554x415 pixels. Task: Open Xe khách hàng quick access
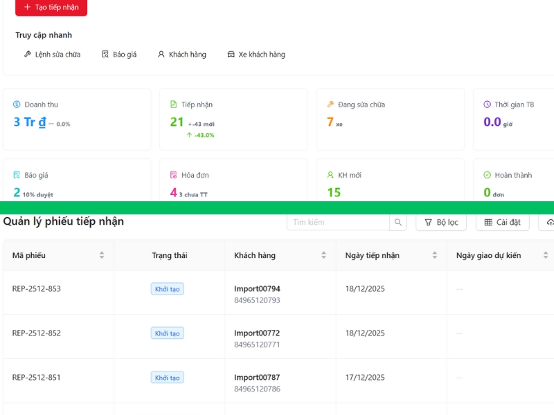tap(256, 55)
